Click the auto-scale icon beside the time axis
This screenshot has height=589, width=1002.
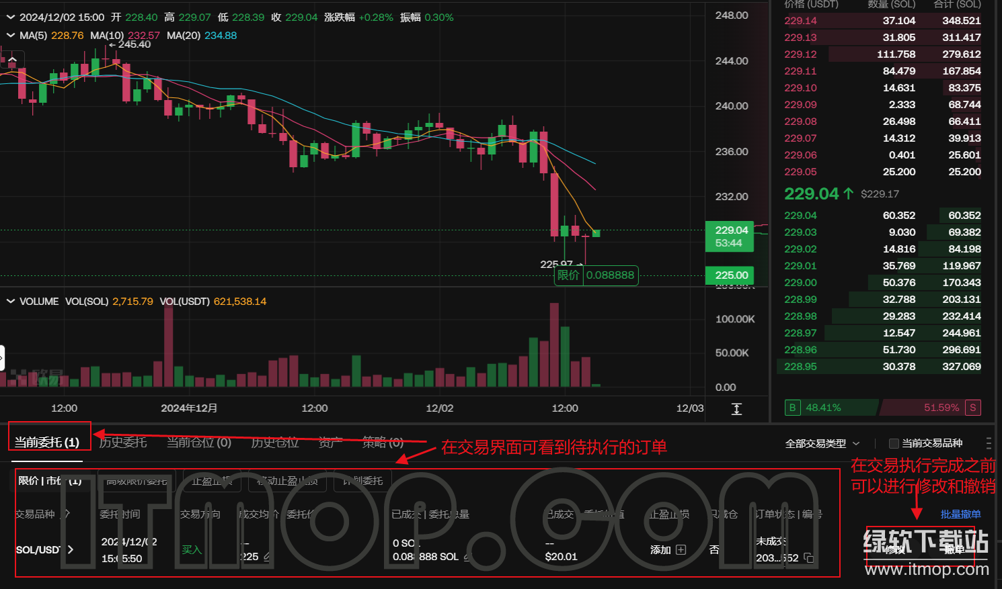pyautogui.click(x=736, y=409)
